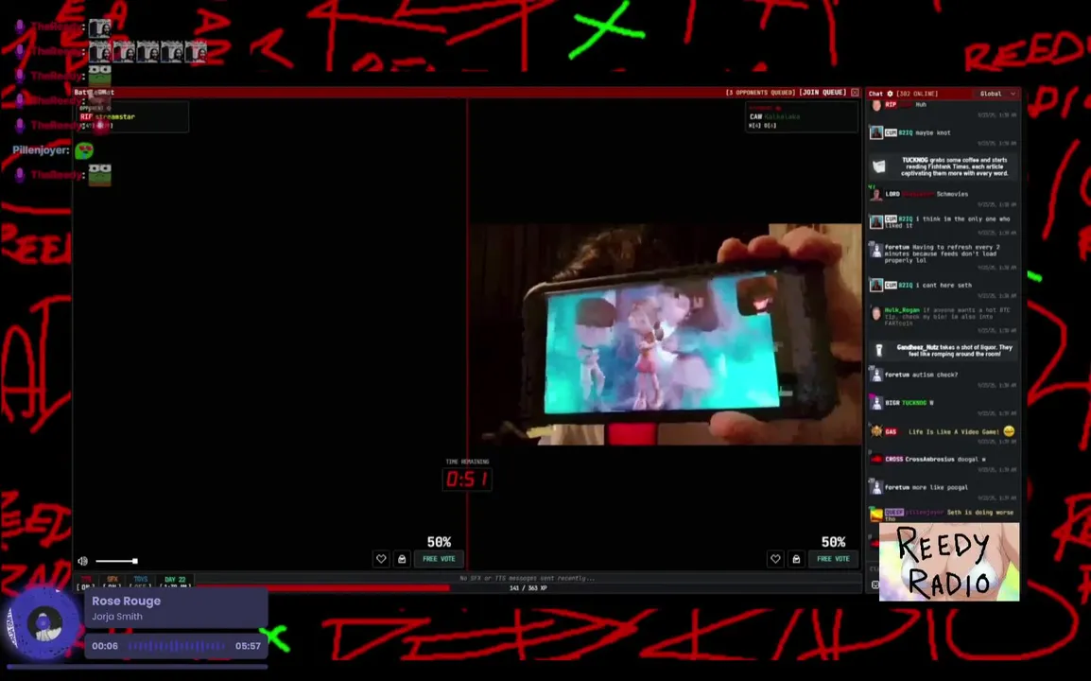Open foretum avatar beside 'refresh every 2 minutes'
1091x681 pixels.
click(876, 250)
